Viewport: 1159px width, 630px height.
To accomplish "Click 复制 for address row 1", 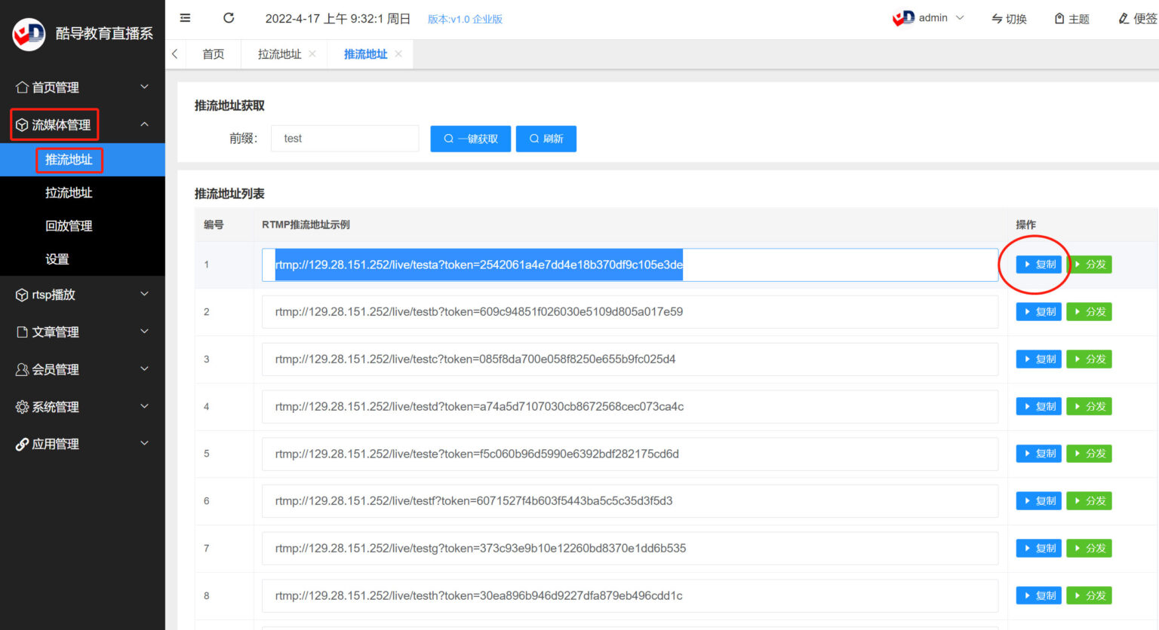I will [1039, 265].
